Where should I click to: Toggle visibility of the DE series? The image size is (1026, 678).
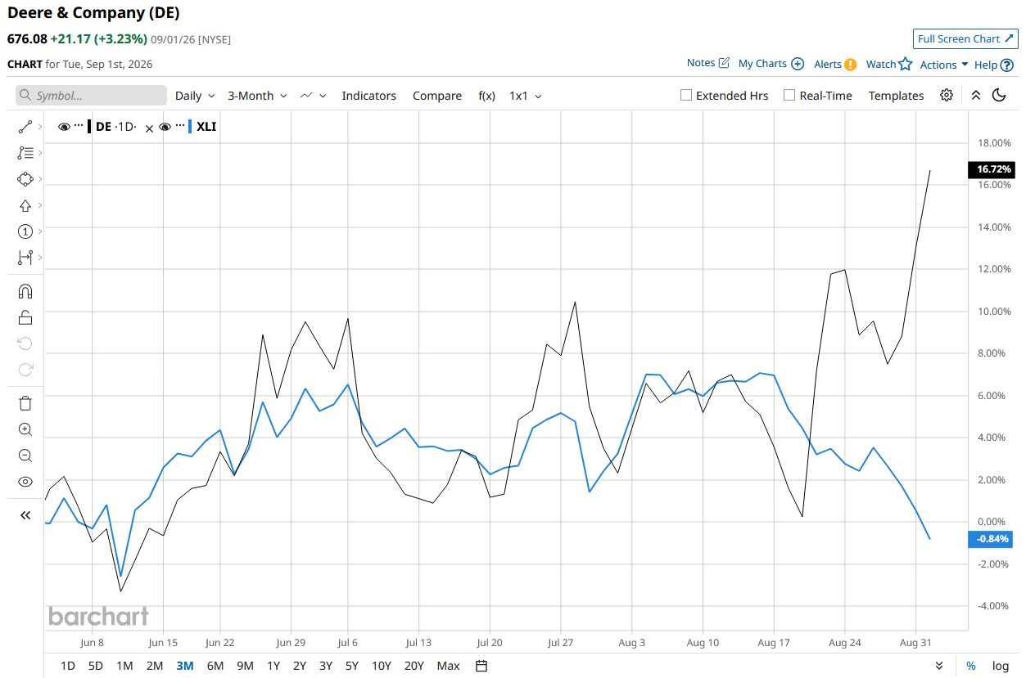click(64, 127)
